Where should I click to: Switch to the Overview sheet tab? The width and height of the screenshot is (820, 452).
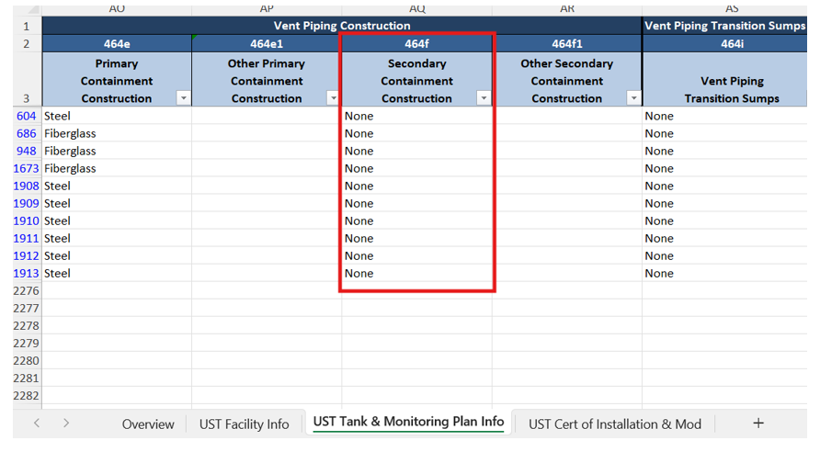(x=148, y=424)
